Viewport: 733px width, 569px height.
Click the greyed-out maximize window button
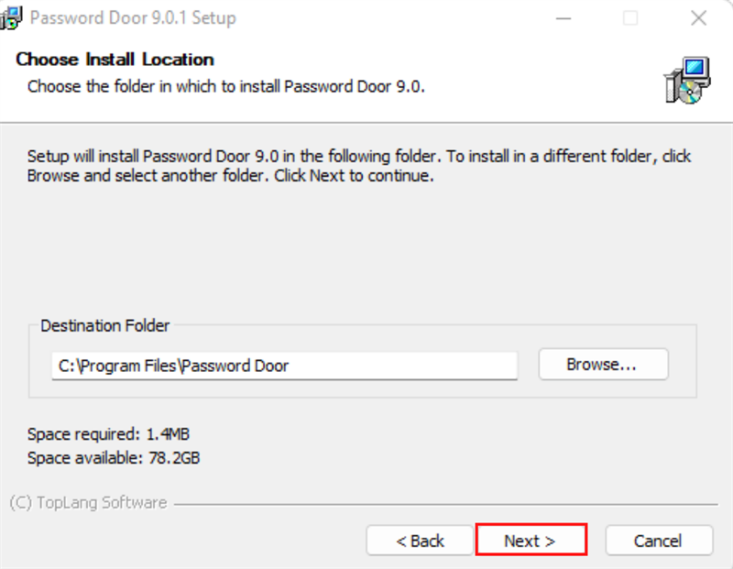tap(630, 17)
